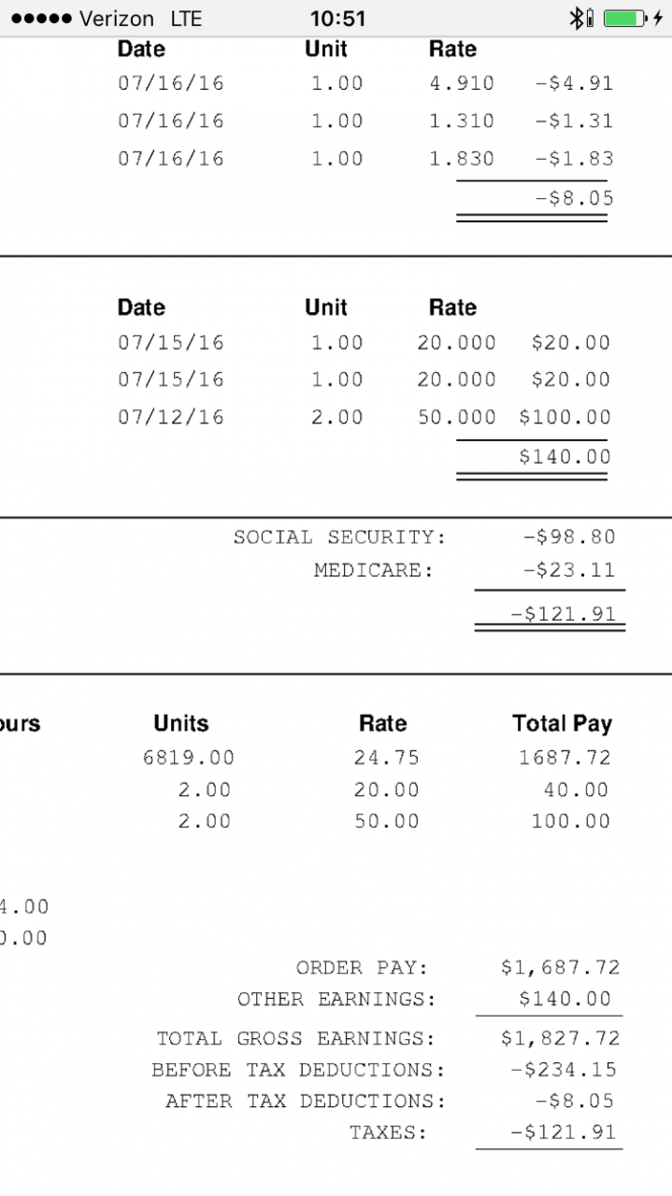Tap the 10:51 clock in status bar

(337, 19)
